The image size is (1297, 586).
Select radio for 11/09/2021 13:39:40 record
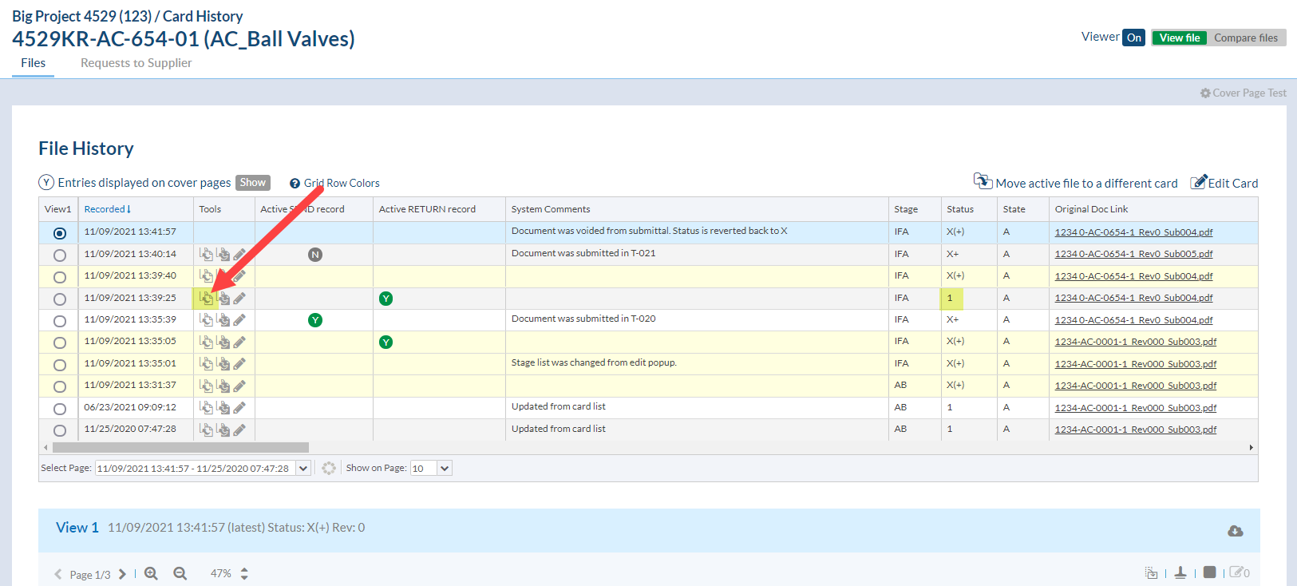60,277
